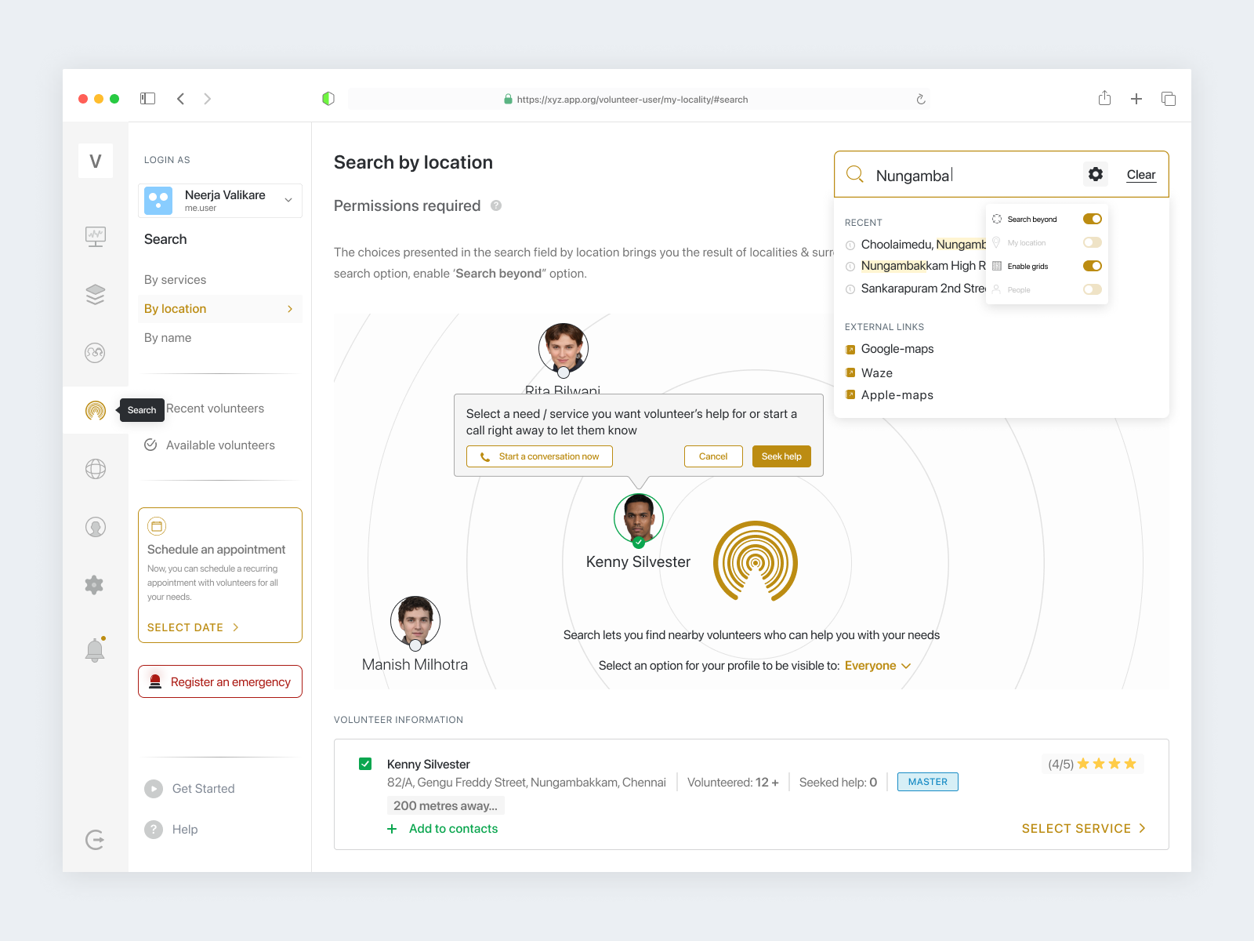
Task: Open search settings with the gear icon
Action: tap(1095, 174)
